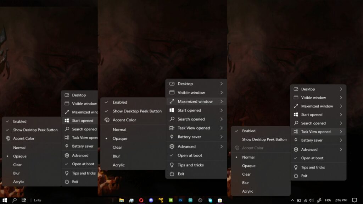
Task: Launch Opera browser from the taskbar
Action: pos(141,200)
